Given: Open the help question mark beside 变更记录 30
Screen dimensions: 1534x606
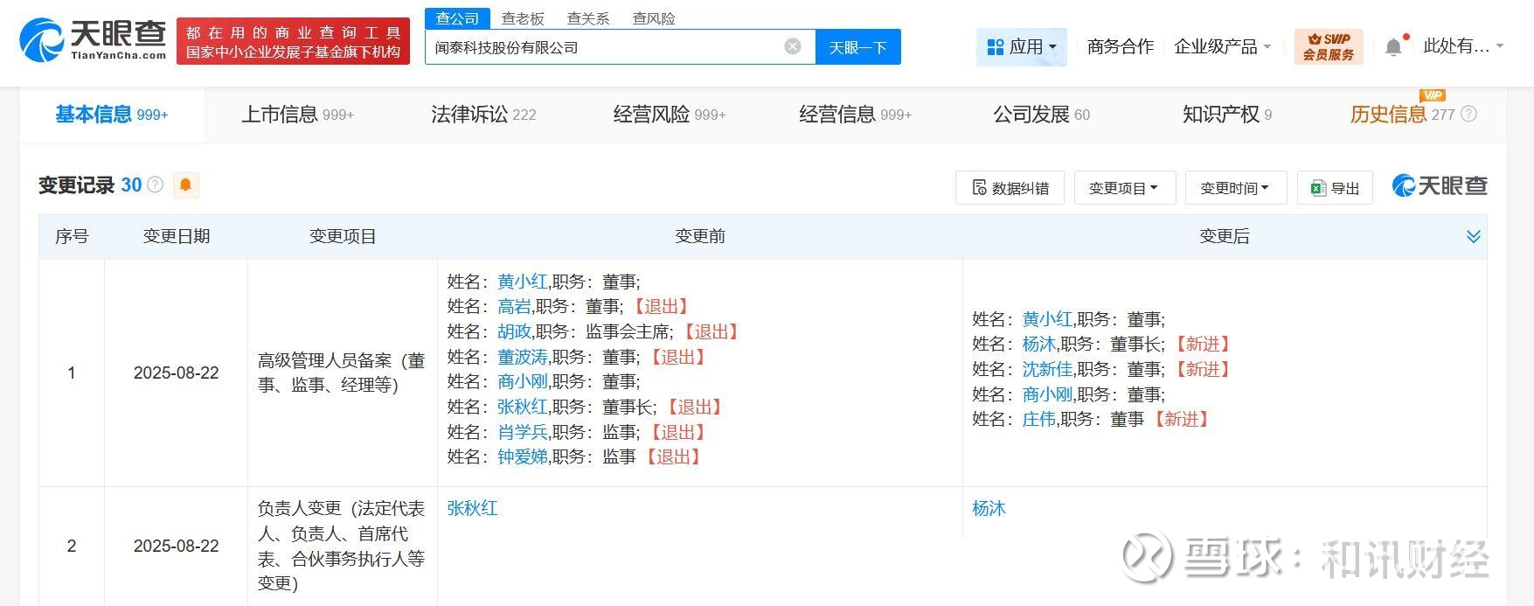Looking at the screenshot, I should [x=156, y=185].
